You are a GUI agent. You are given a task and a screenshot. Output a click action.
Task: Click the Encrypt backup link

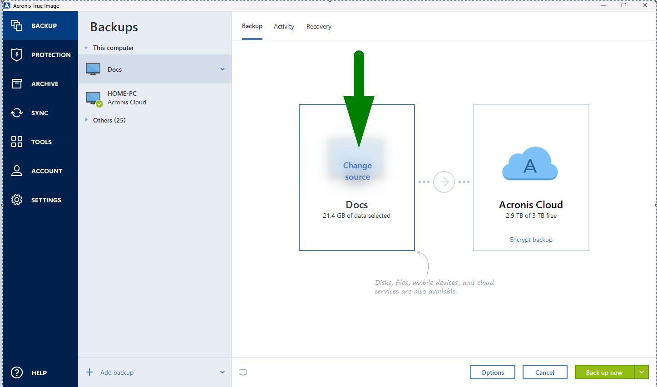[x=531, y=240]
